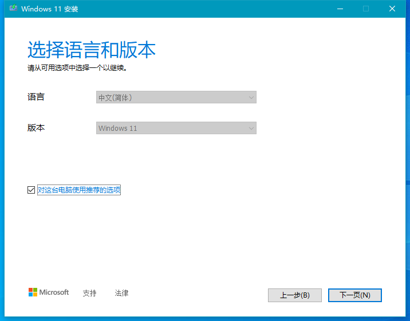Image resolution: width=410 pixels, height=321 pixels.
Task: Minimize the Windows 11 setup window
Action: [340, 9]
